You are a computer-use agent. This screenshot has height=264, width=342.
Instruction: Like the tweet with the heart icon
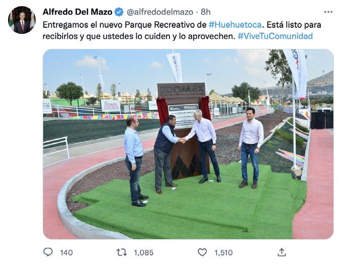(x=202, y=252)
